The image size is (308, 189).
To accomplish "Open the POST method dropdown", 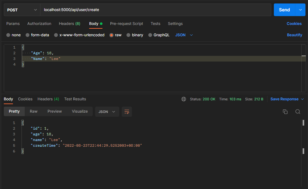I will tap(22, 10).
